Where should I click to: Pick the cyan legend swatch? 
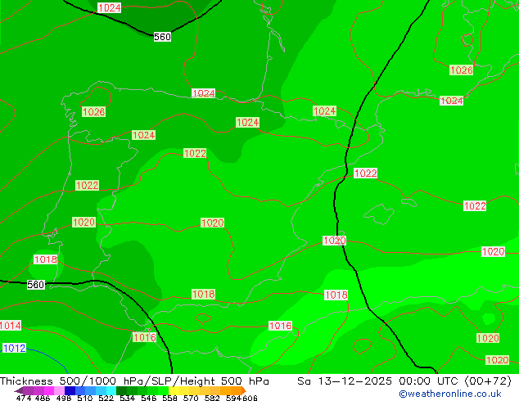pos(111,390)
